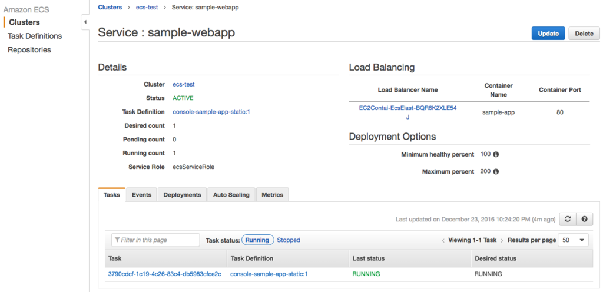Show info for Minimum healthy percent

tap(496, 154)
